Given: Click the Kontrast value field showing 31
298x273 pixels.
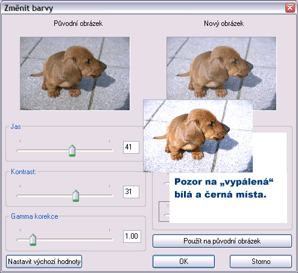Looking at the screenshot, I should [131, 192].
